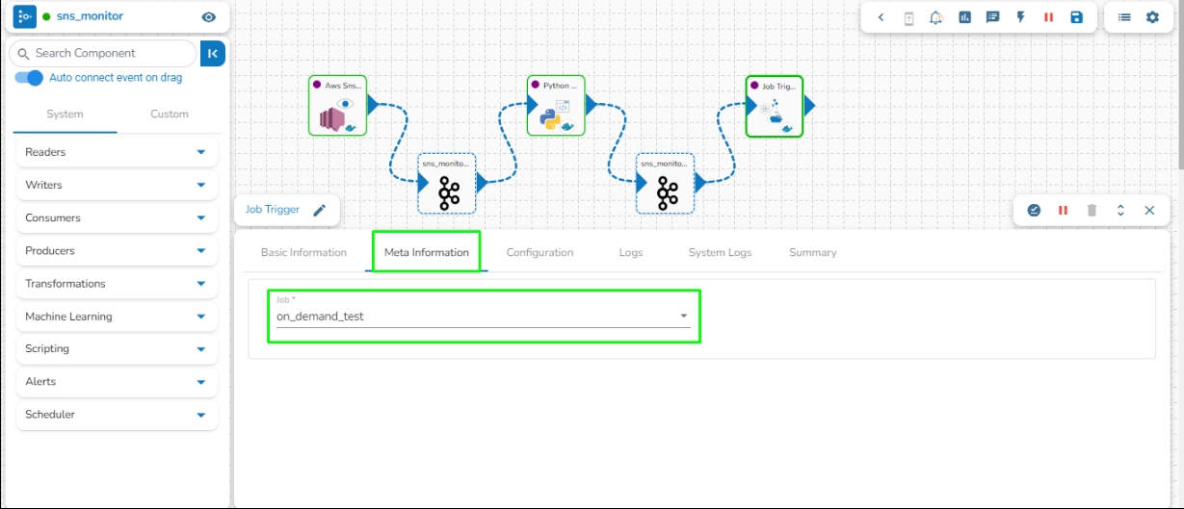The image size is (1184, 509).
Task: Open the chat message log icon
Action: (992, 17)
